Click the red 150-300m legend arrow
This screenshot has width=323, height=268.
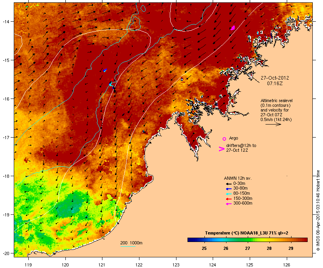coord(228,199)
